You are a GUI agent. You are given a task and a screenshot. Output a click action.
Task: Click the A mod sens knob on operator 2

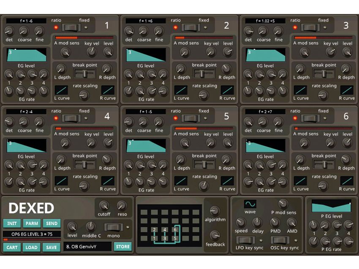[185, 53]
